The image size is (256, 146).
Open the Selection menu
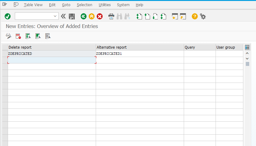click(x=85, y=5)
